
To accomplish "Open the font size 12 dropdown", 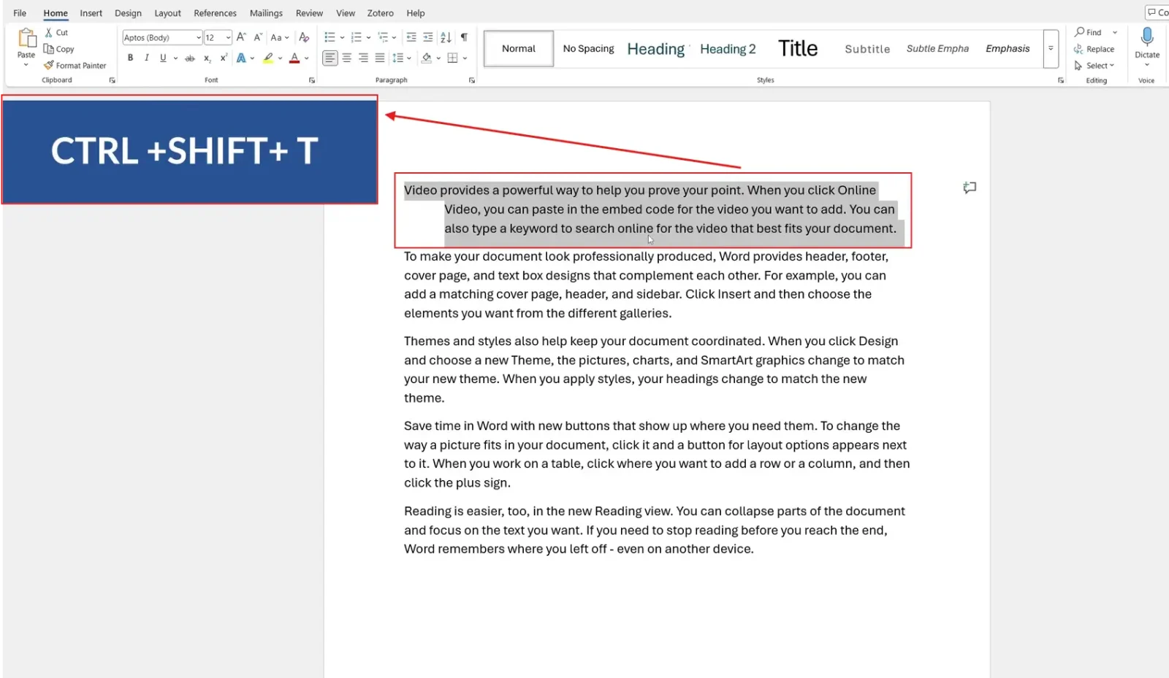I will (x=228, y=37).
